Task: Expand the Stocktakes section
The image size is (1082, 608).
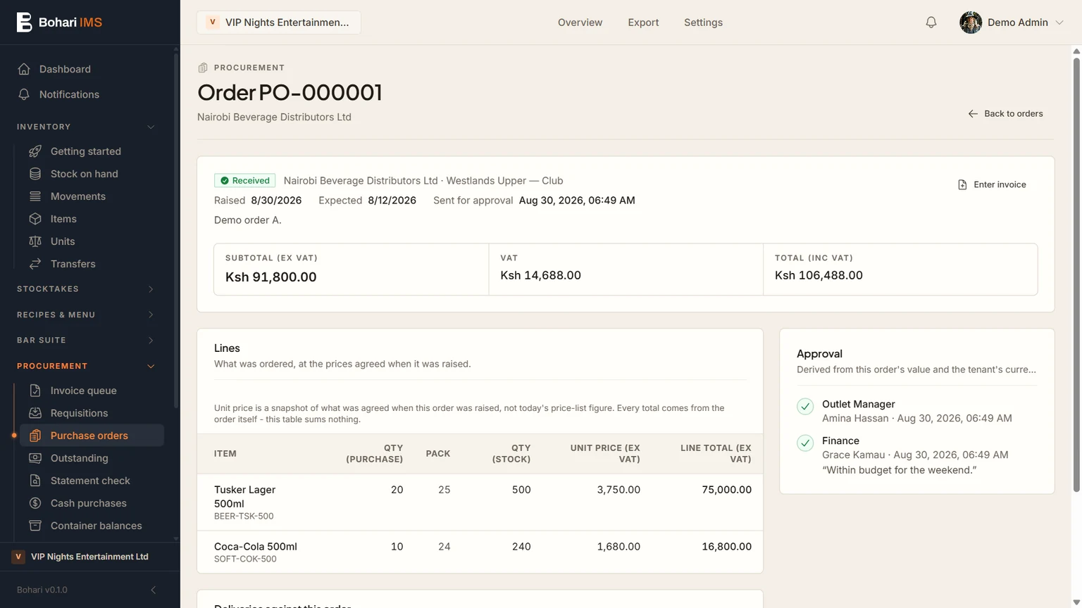Action: (x=150, y=289)
